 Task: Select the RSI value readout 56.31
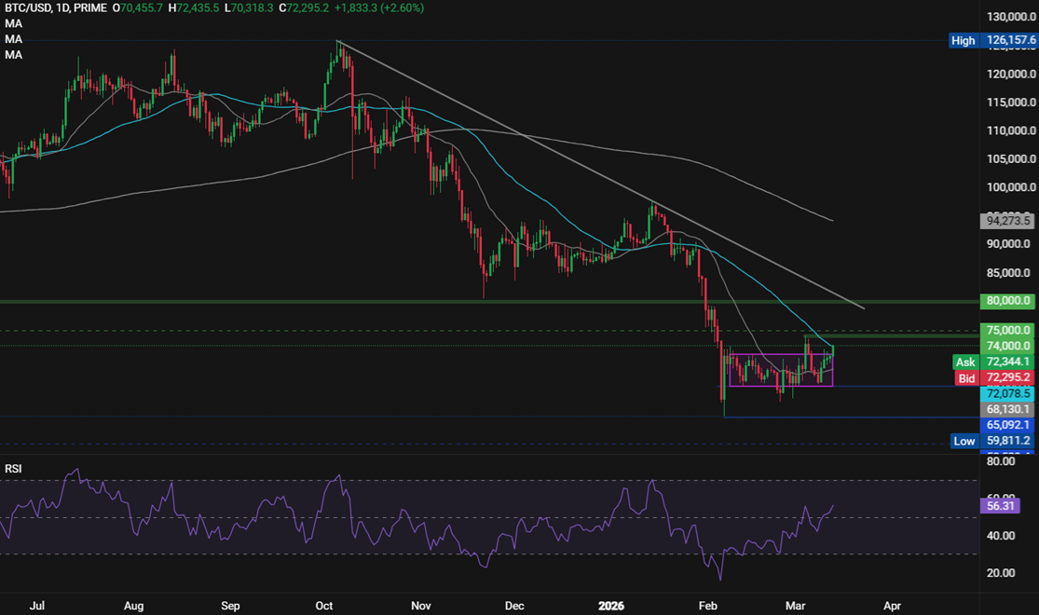pyautogui.click(x=999, y=506)
